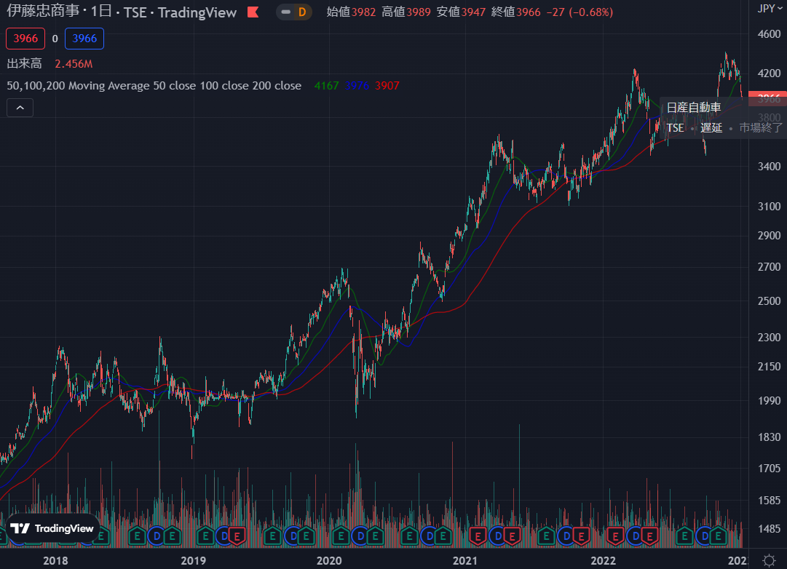
Task: Click the green 4167 moving average value
Action: (x=326, y=86)
